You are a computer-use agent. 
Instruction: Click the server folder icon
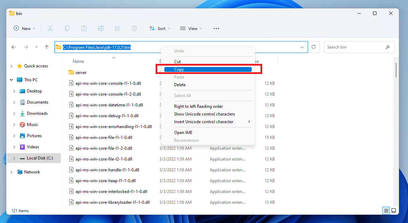click(71, 72)
